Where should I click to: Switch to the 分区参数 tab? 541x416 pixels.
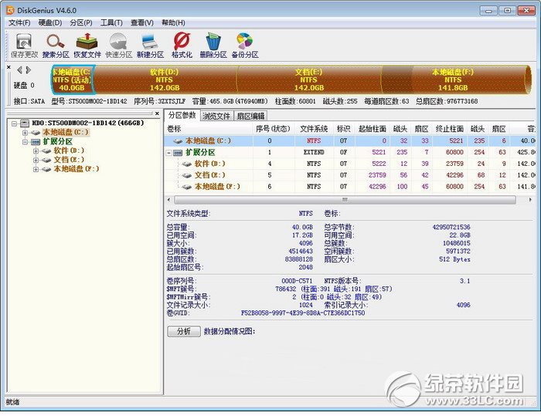pyautogui.click(x=182, y=115)
